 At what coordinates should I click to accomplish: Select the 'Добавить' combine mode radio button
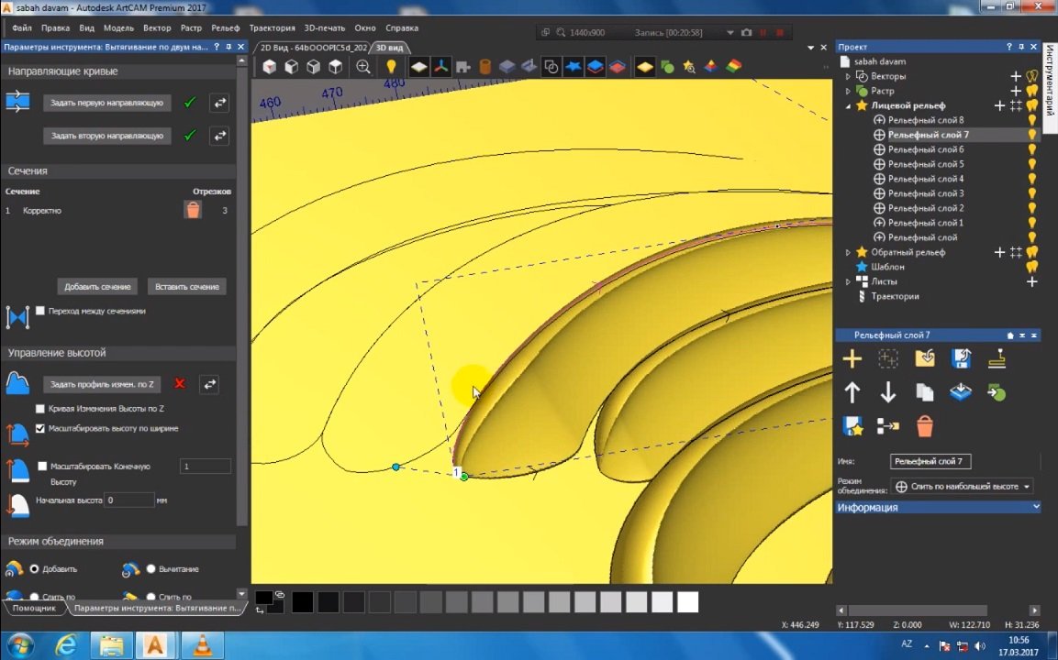tap(35, 569)
